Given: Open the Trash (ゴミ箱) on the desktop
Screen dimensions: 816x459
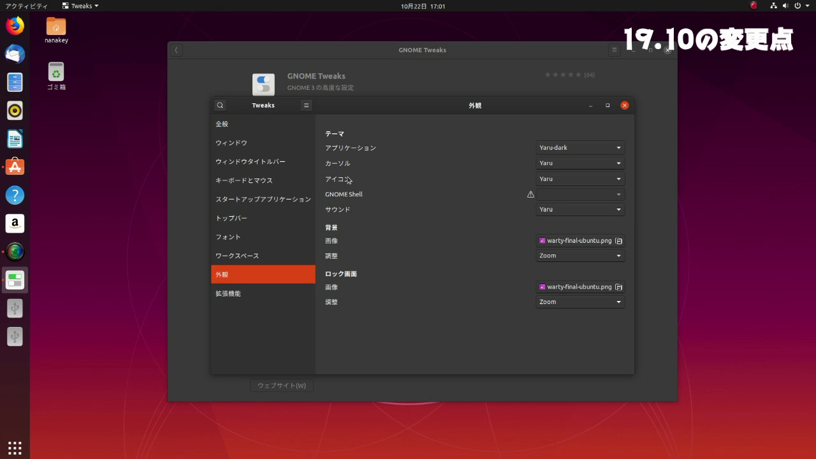Looking at the screenshot, I should tap(55, 72).
